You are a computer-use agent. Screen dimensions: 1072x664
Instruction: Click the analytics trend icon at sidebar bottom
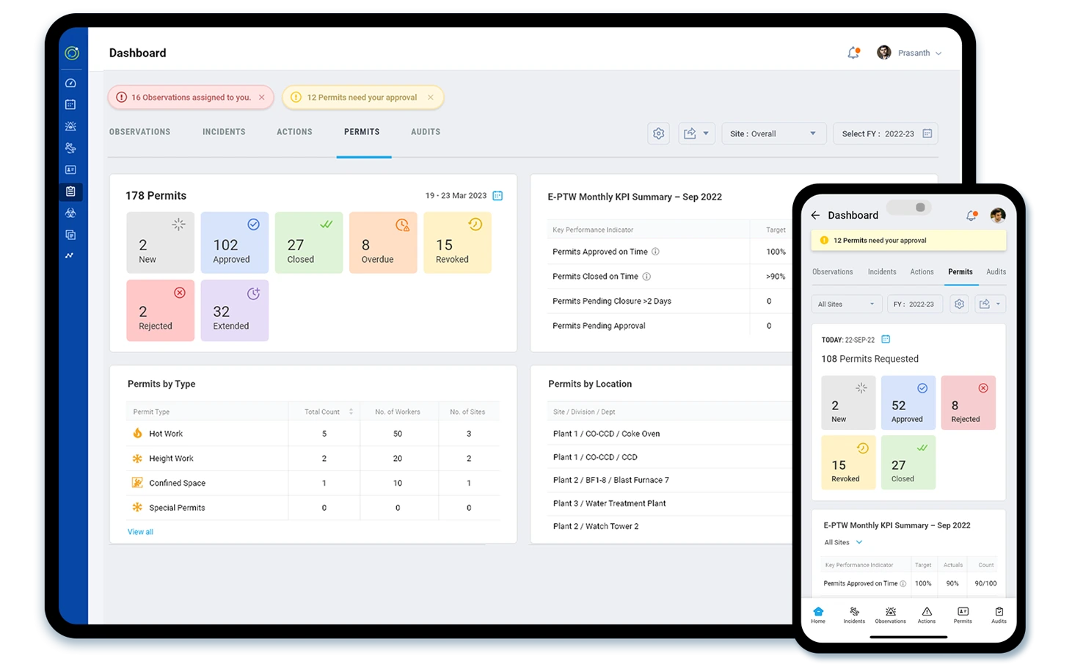point(70,255)
